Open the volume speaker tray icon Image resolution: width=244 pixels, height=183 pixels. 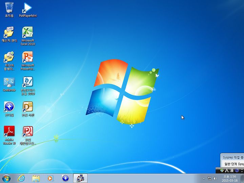coord(216,179)
